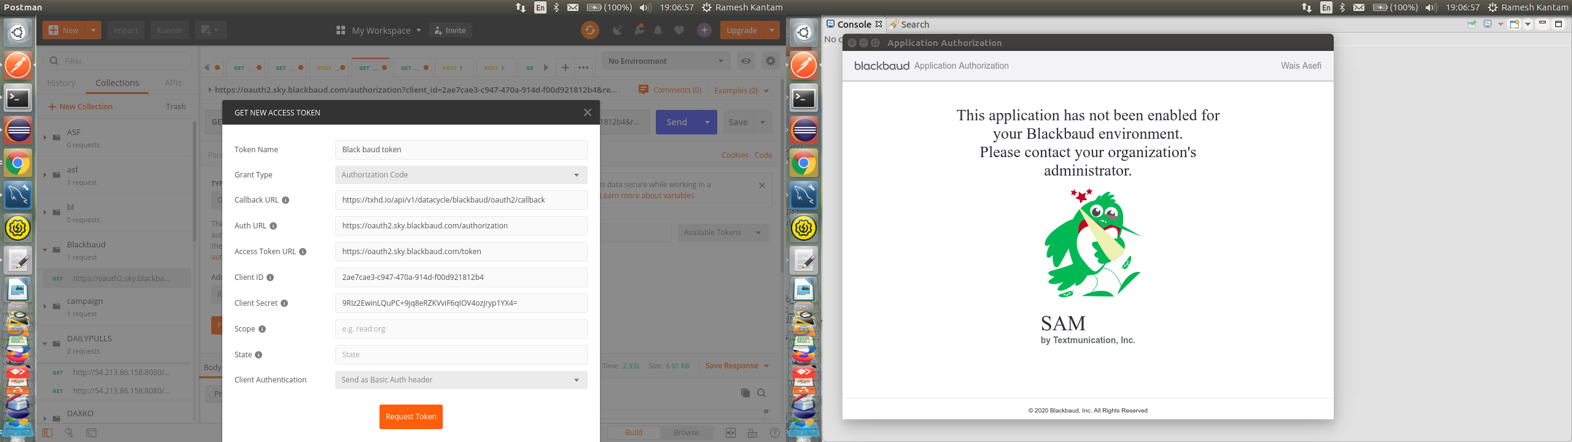Click the Request Token button

point(411,417)
